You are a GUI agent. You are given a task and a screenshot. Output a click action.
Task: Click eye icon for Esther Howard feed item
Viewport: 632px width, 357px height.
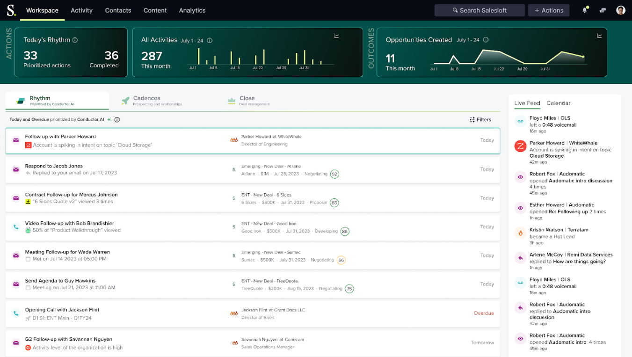click(520, 208)
